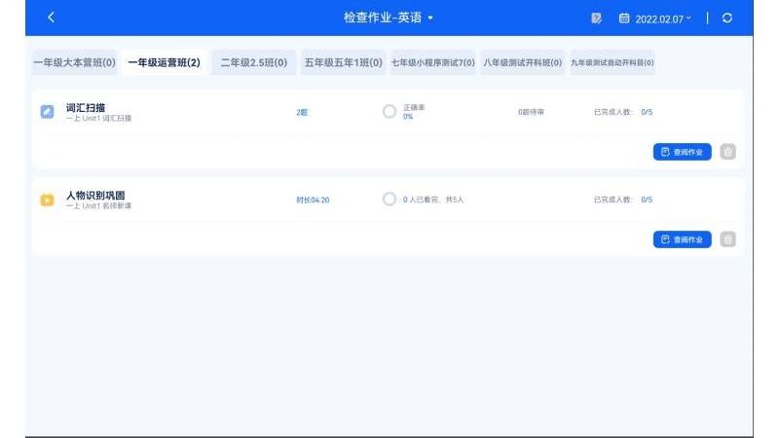Screen dimensions: 779x438
Task: Open the 检查作业-英语 subject dropdown
Action: point(389,18)
